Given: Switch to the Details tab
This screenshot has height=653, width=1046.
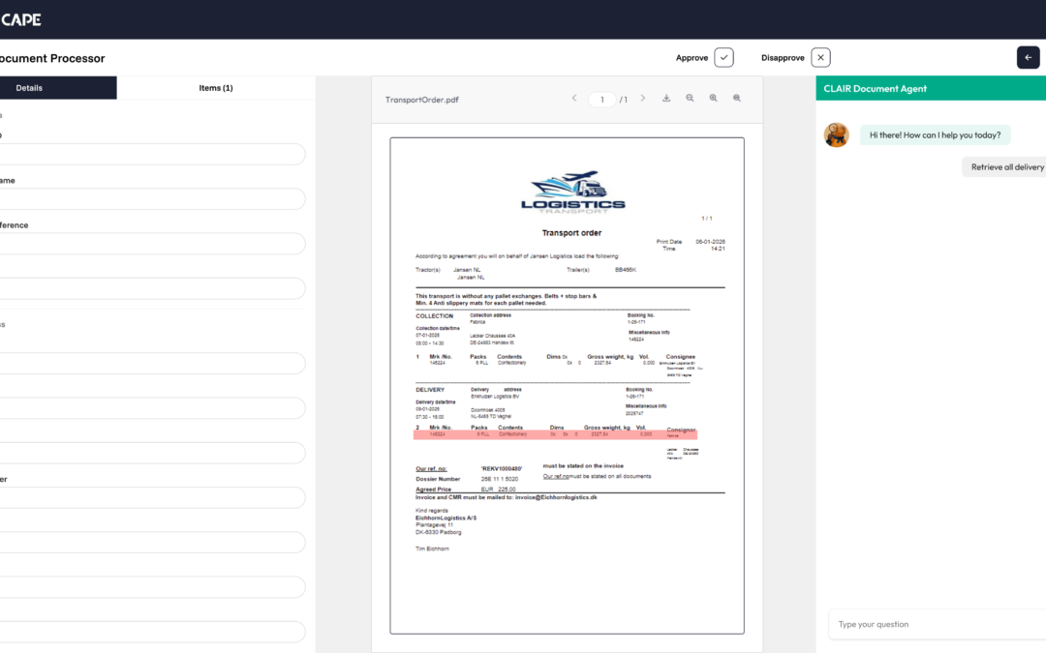Looking at the screenshot, I should point(58,88).
